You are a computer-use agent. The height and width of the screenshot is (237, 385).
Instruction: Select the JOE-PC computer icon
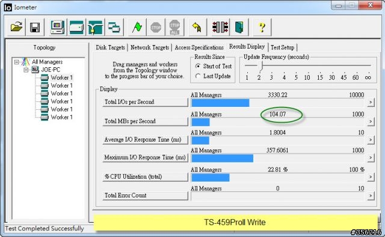coord(35,70)
